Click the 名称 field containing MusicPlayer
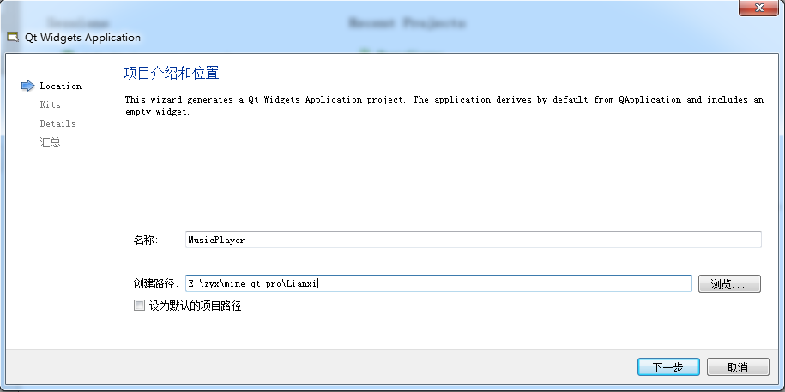 pos(473,240)
